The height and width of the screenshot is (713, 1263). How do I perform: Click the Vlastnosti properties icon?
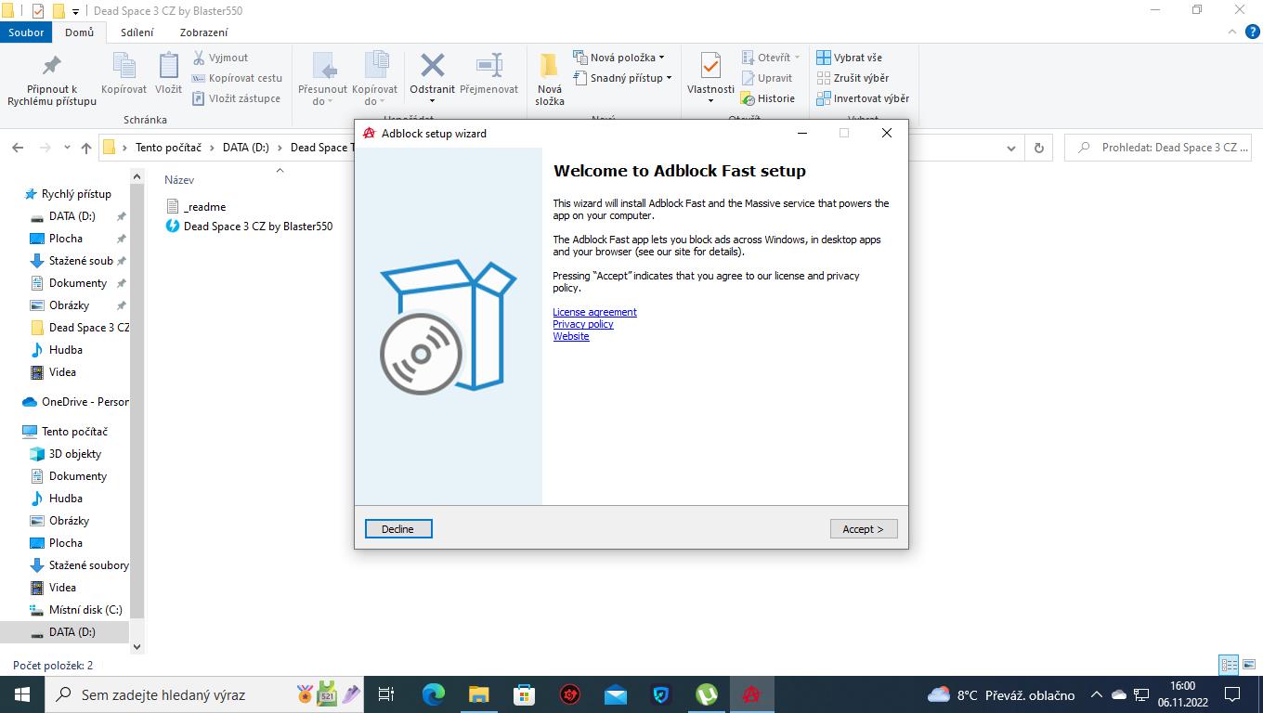[710, 66]
